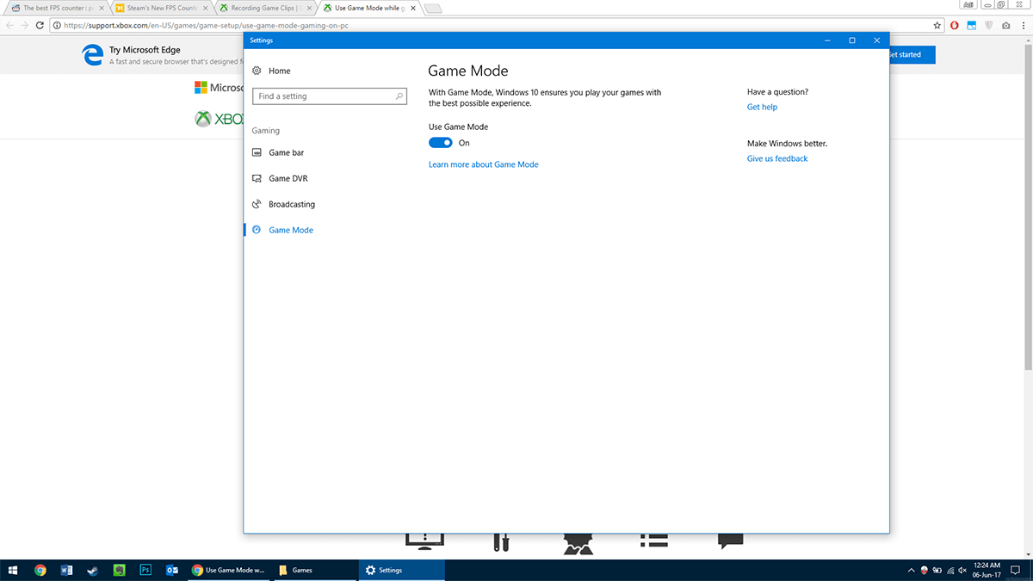Viewport: 1033px width, 581px height.
Task: Open Photoshop from the taskbar
Action: point(145,570)
